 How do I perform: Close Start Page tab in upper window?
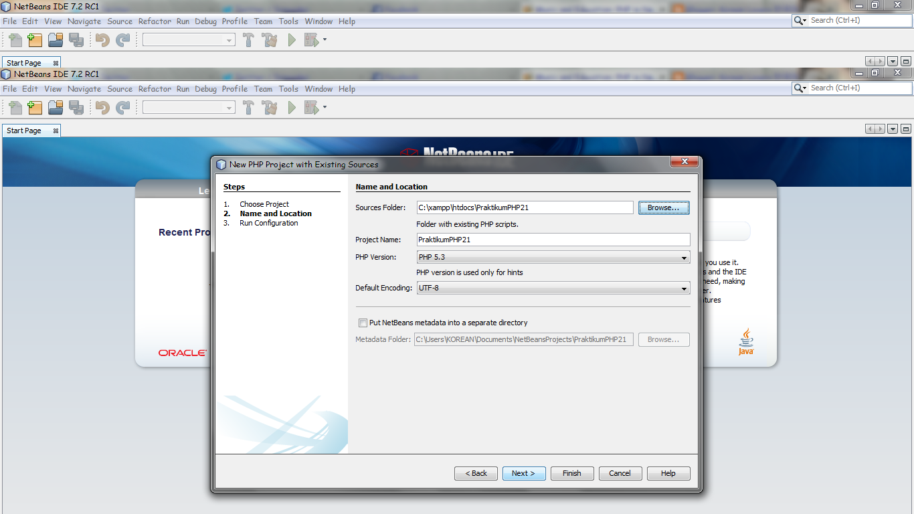[56, 64]
